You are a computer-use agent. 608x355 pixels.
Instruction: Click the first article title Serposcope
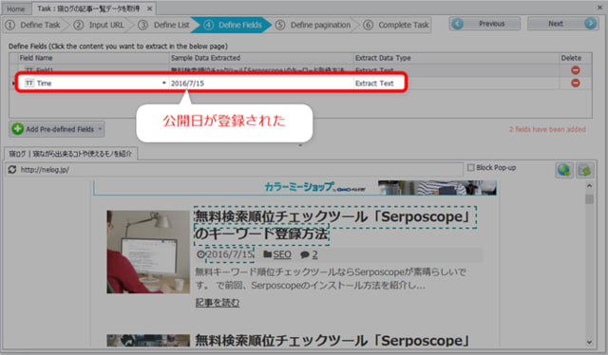click(334, 225)
